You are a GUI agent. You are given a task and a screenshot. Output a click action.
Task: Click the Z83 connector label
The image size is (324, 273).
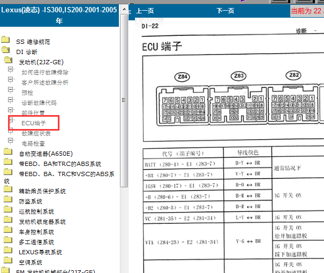[x=239, y=76]
